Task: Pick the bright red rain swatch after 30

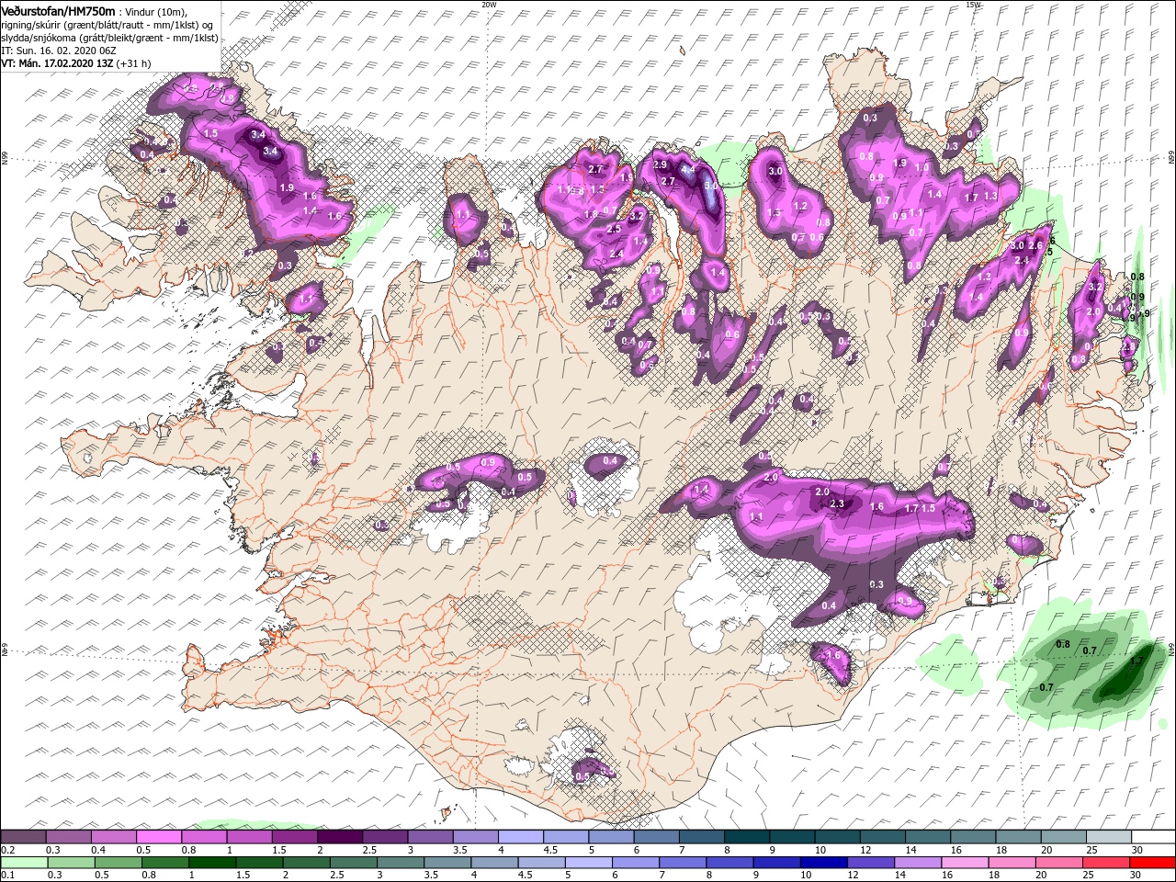Action: (1152, 862)
